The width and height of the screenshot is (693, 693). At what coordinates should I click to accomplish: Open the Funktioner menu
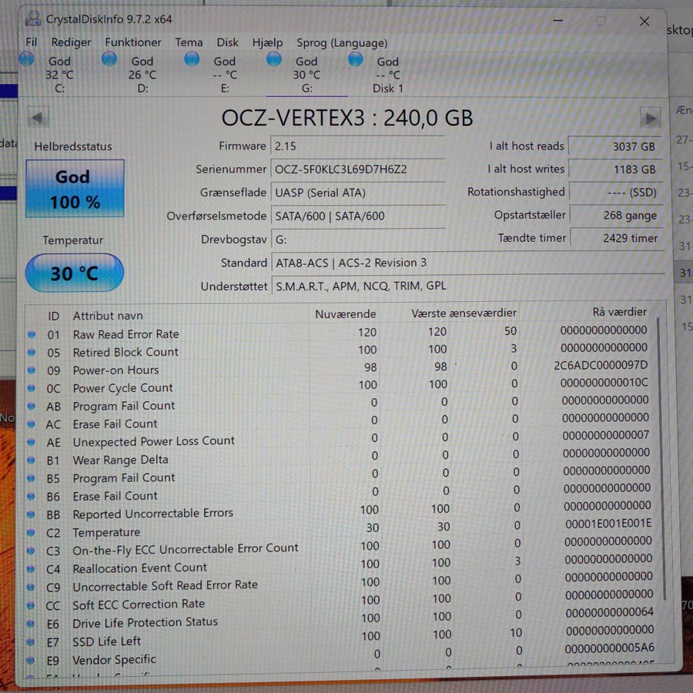tap(133, 42)
